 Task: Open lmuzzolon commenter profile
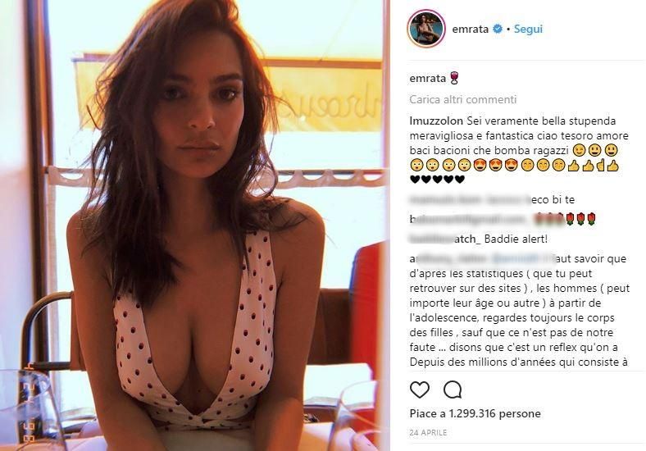436,121
